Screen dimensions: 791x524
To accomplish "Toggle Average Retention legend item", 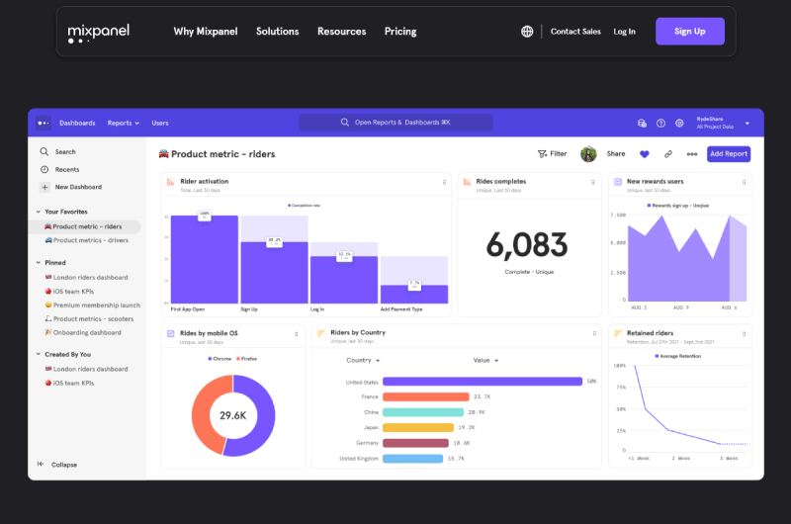I will (678, 356).
